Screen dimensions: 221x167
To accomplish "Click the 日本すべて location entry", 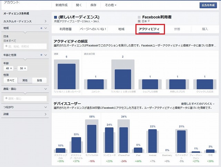I will tap(10, 41).
